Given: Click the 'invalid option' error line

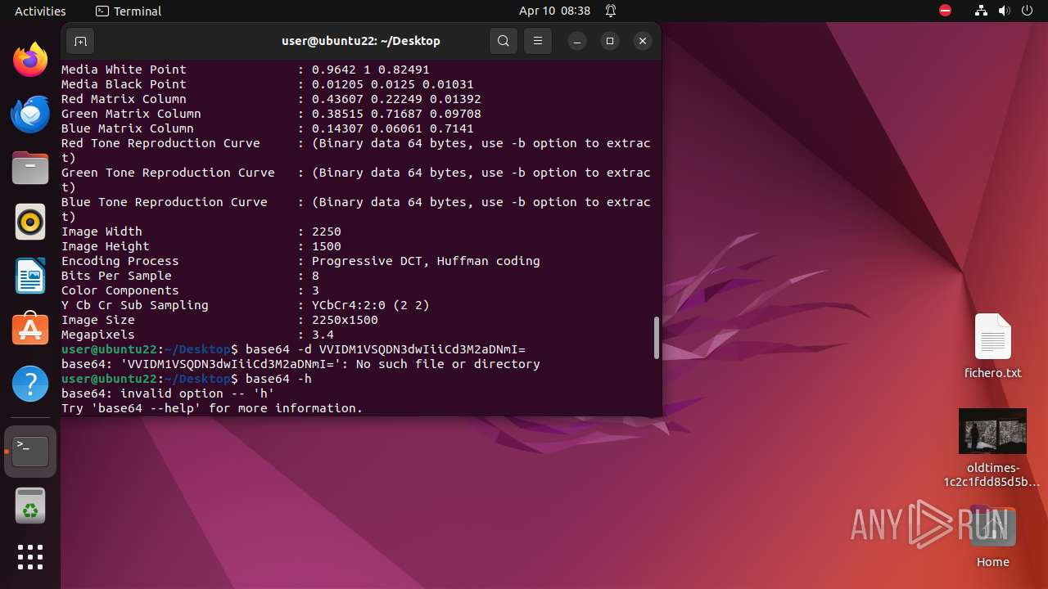Looking at the screenshot, I should click(168, 393).
